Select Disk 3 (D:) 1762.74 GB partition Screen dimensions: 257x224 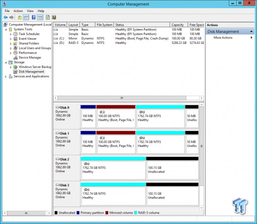(113, 194)
